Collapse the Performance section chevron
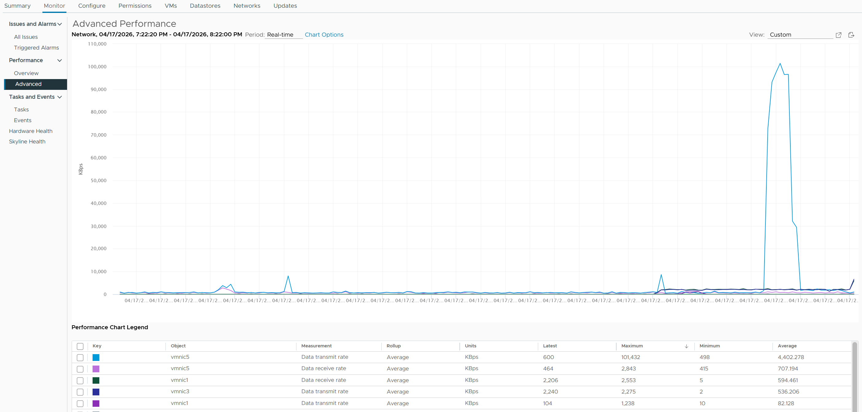The width and height of the screenshot is (862, 412). pos(60,60)
